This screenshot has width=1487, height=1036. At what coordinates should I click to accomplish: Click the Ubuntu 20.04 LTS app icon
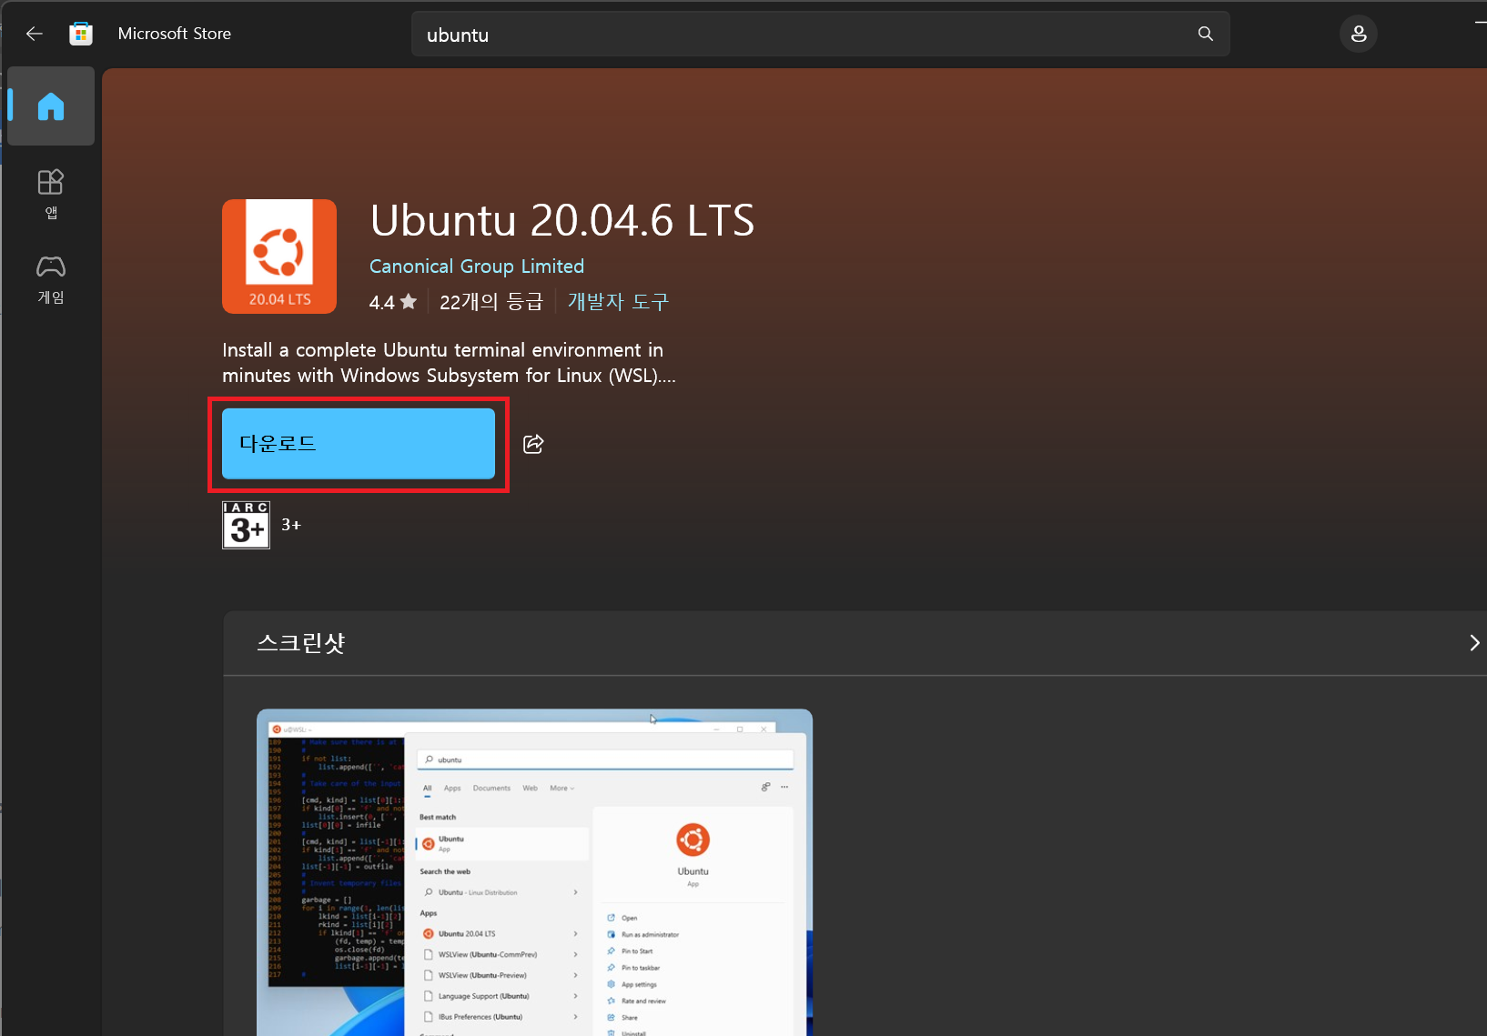tap(279, 256)
